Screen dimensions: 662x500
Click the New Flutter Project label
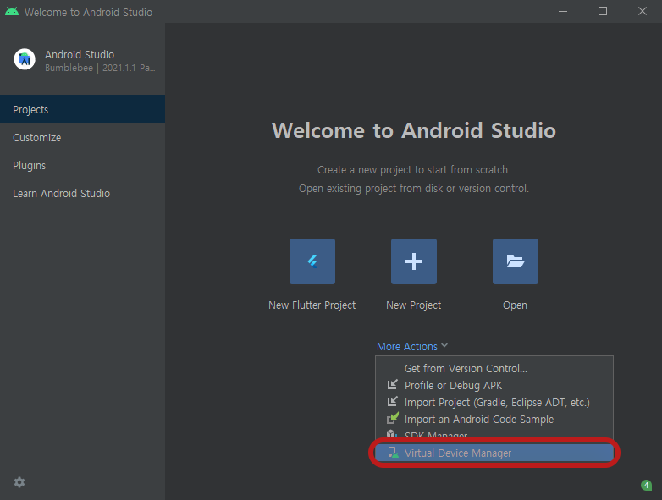coord(312,305)
